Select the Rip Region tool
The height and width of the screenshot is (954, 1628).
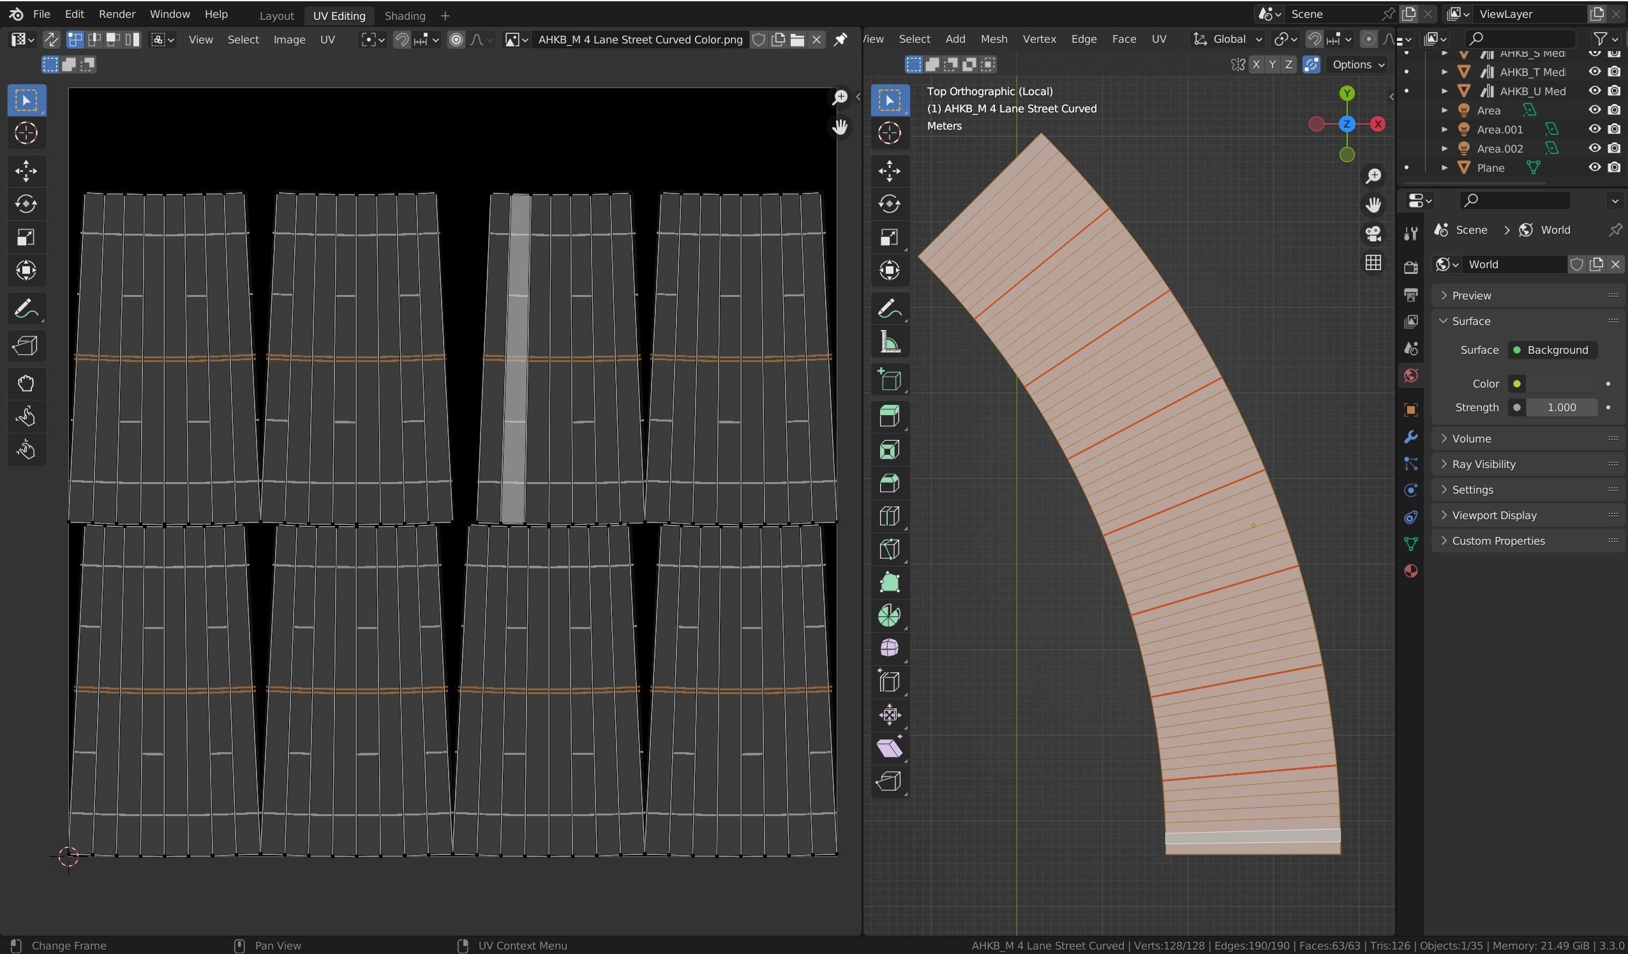click(890, 781)
